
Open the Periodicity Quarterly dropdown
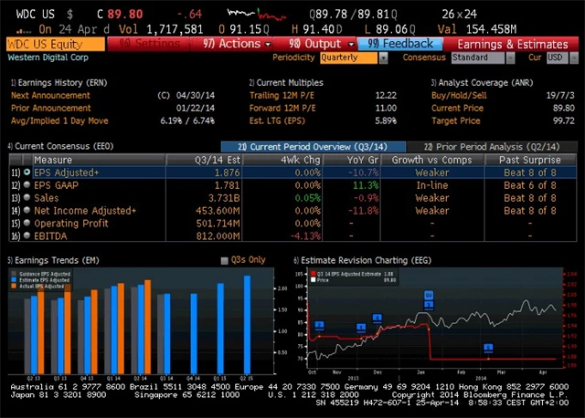tap(354, 57)
